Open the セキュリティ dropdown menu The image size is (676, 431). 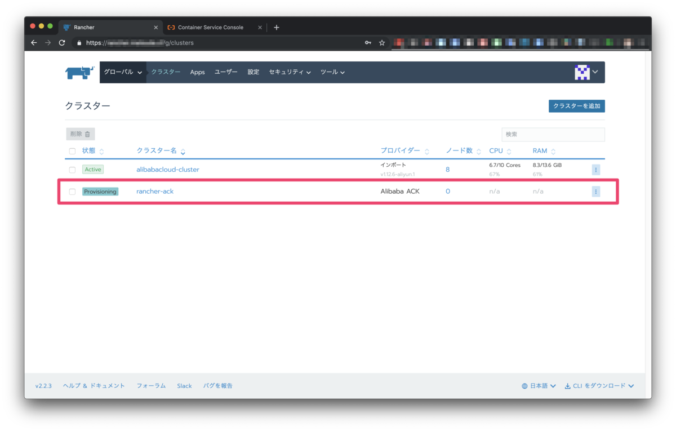pos(290,72)
